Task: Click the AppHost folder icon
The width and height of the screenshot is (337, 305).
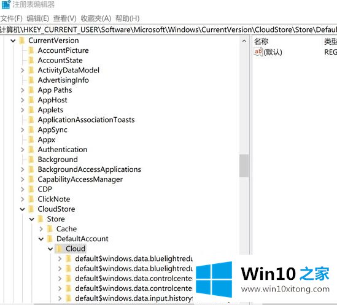Action: pyautogui.click(x=31, y=100)
